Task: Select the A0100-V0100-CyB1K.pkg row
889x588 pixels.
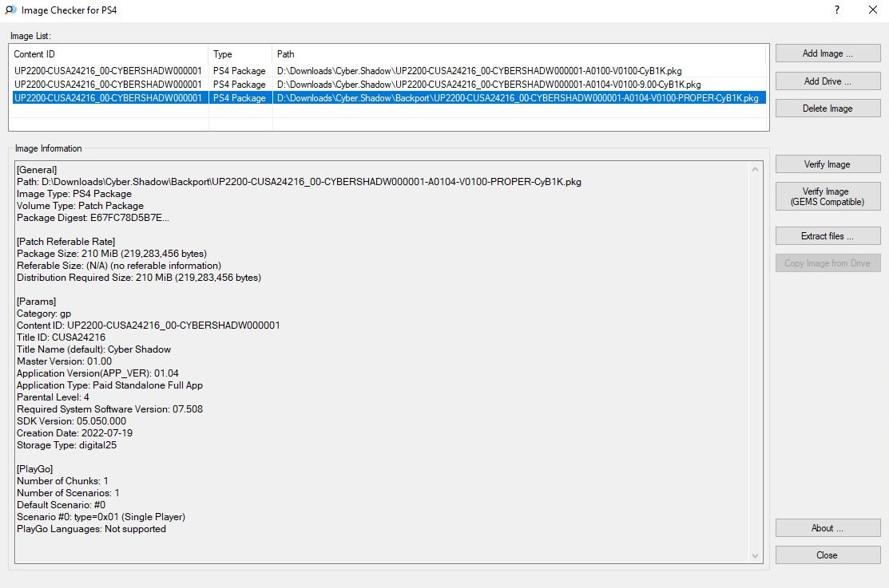Action: 389,71
